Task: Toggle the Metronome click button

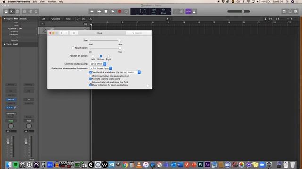Action: click(194, 11)
